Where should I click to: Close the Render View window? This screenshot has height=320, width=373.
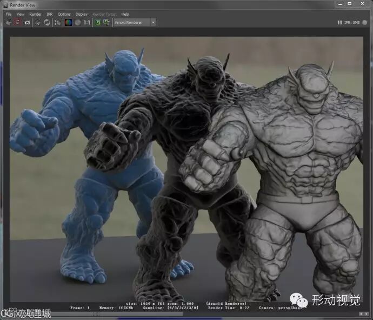click(363, 4)
